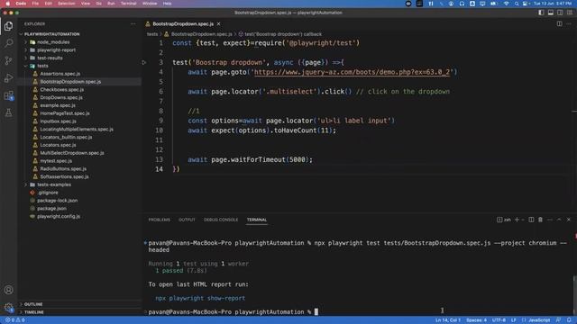The width and height of the screenshot is (577, 324).
Task: Open the Explorer view in activity bar
Action: pyautogui.click(x=8, y=26)
